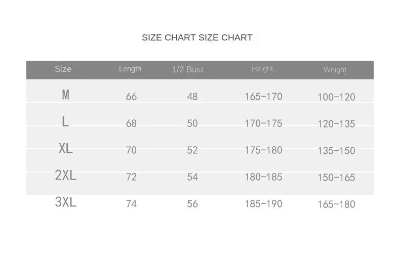Viewport: 400px width, 255px height.
Task: Click the length value 66
Action: point(131,97)
